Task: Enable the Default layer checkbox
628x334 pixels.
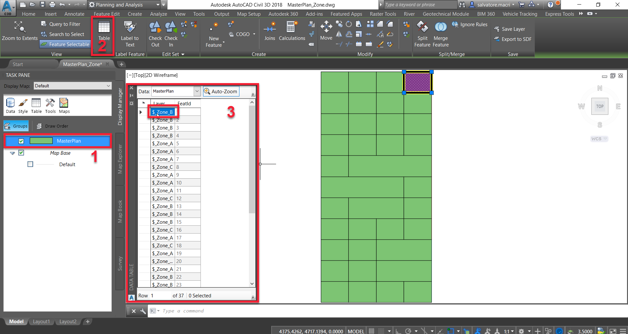Action: pyautogui.click(x=30, y=164)
